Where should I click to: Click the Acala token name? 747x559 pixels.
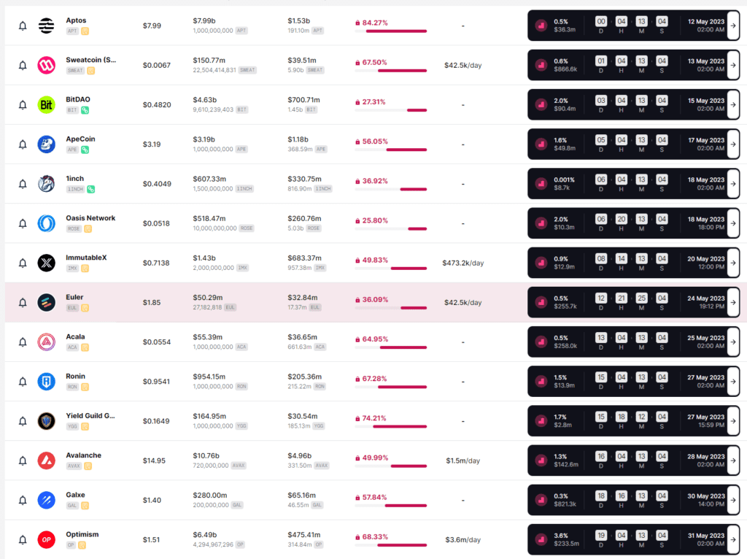pyautogui.click(x=76, y=337)
